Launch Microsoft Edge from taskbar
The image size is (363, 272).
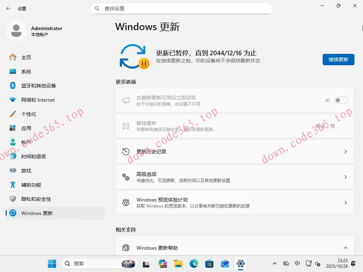pyautogui.click(x=194, y=263)
